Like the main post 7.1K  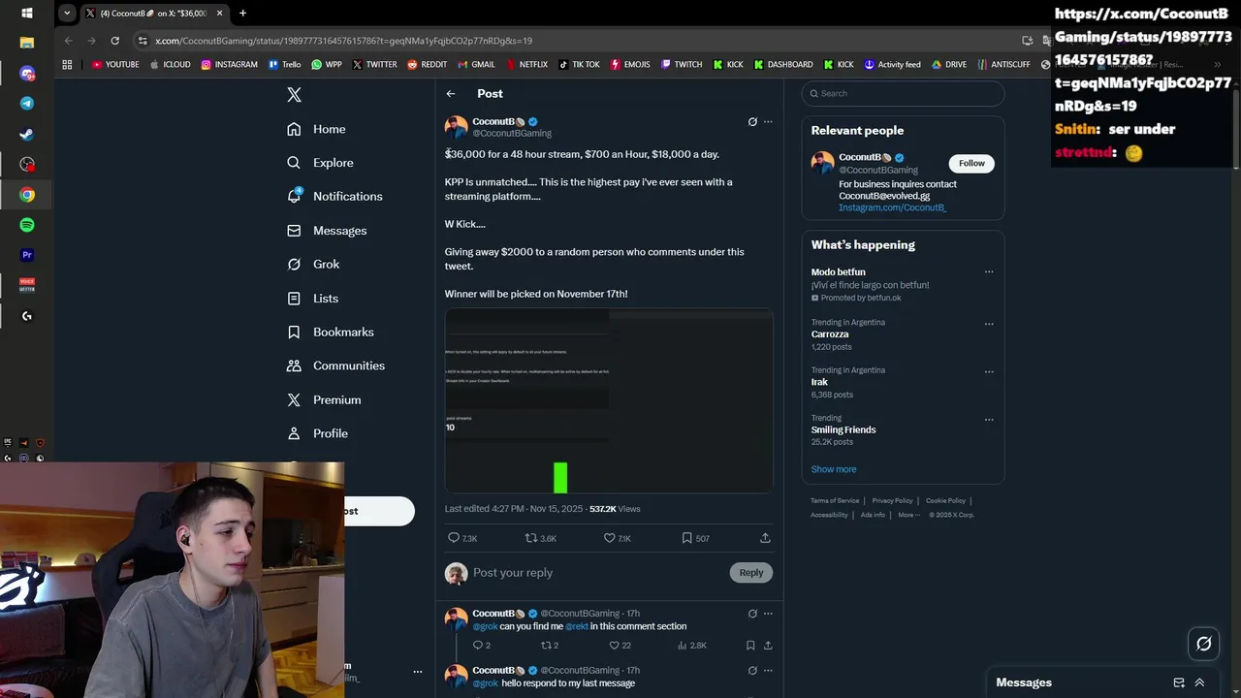[x=618, y=538]
